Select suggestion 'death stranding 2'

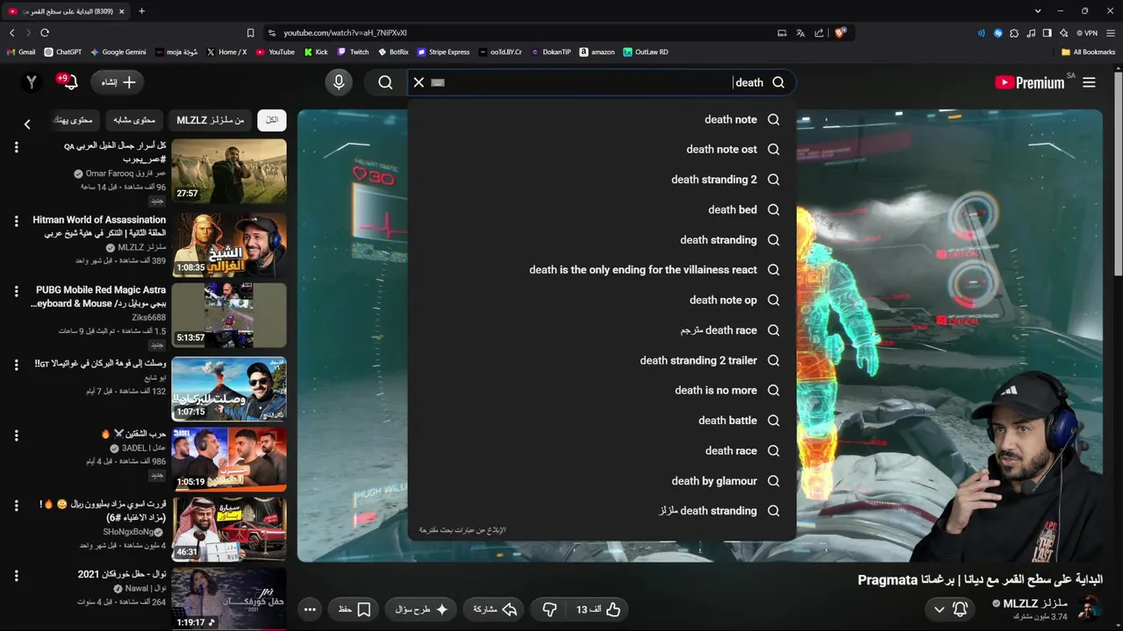pyautogui.click(x=602, y=180)
